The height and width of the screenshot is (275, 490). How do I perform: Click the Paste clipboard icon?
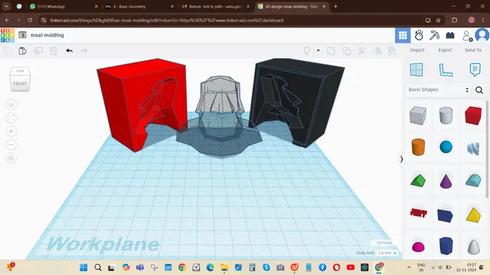(x=22, y=50)
